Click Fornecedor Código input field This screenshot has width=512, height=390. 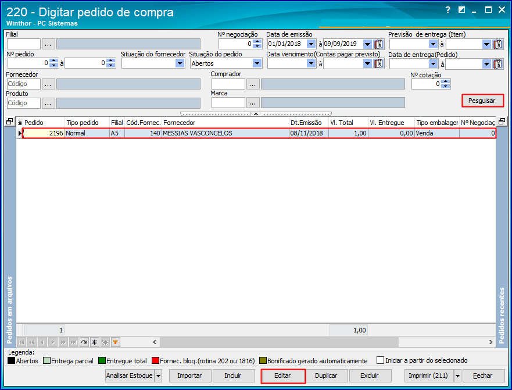pyautogui.click(x=23, y=84)
